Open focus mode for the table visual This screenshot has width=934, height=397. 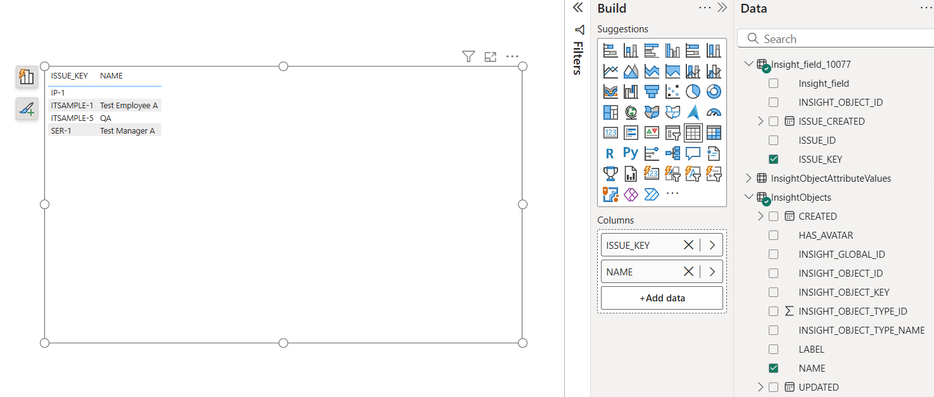click(490, 57)
